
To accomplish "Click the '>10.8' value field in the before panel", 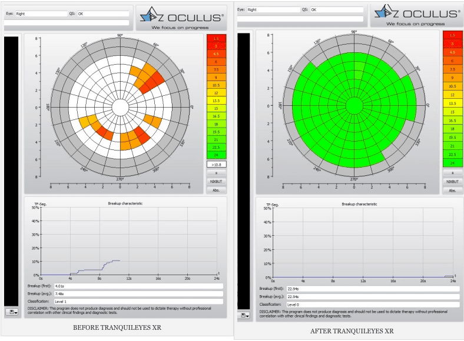I will [216, 165].
